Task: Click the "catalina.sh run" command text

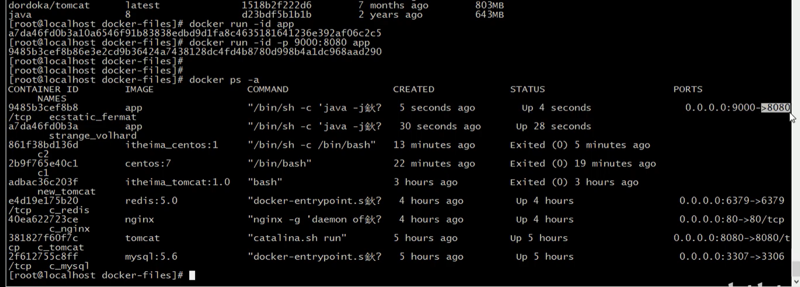Action: tap(297, 238)
